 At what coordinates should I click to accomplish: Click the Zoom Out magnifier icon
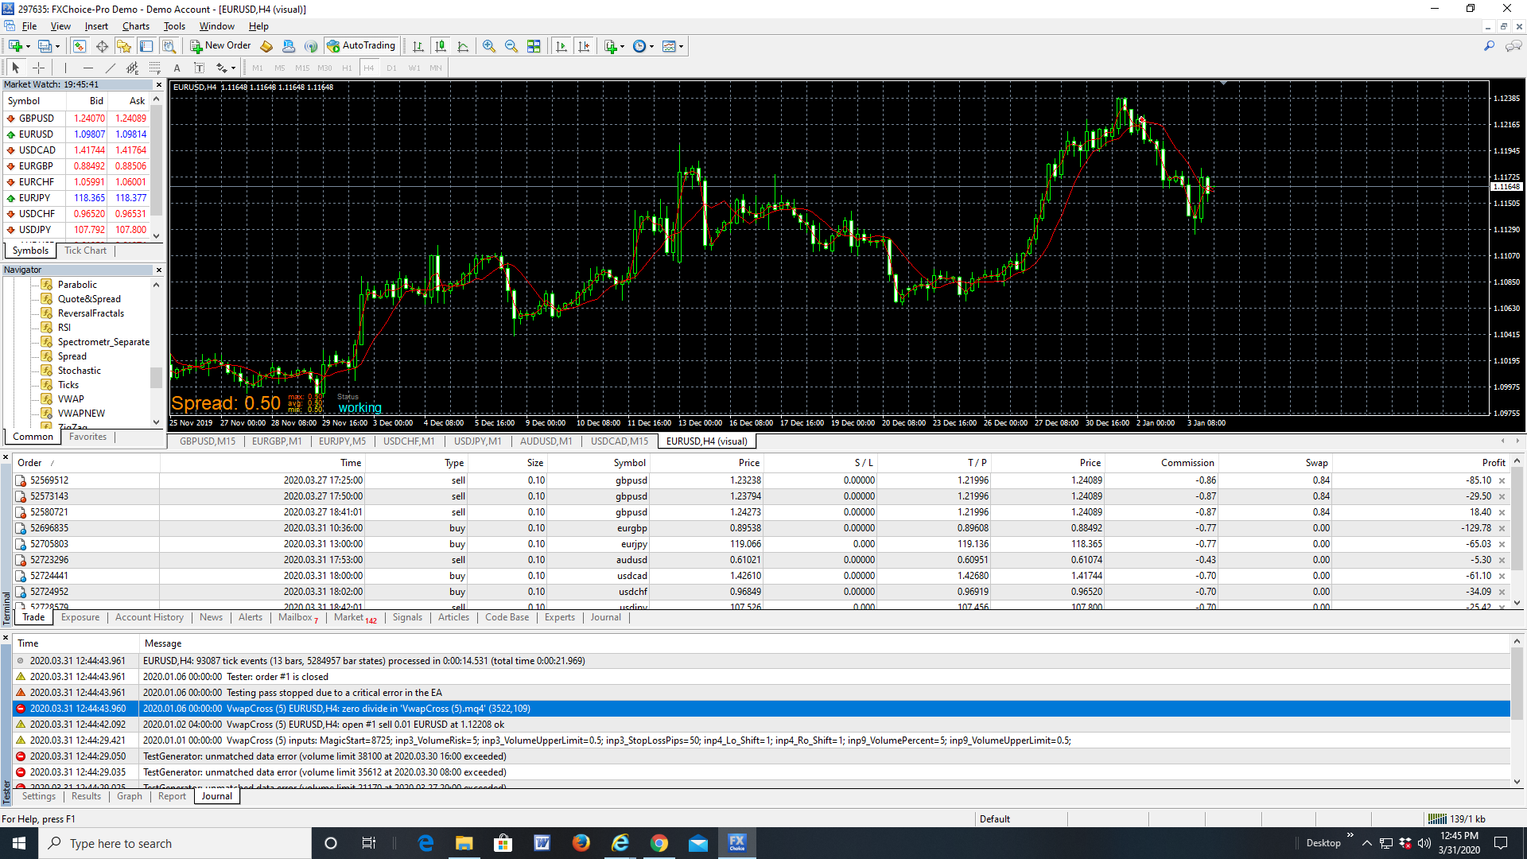click(511, 46)
